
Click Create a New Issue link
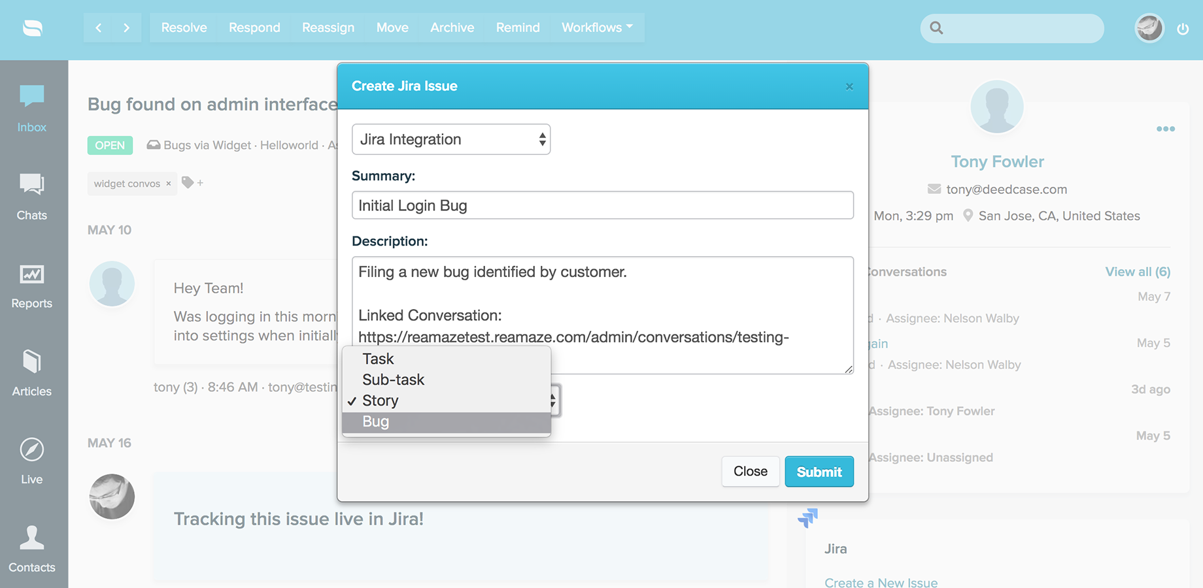pyautogui.click(x=881, y=582)
